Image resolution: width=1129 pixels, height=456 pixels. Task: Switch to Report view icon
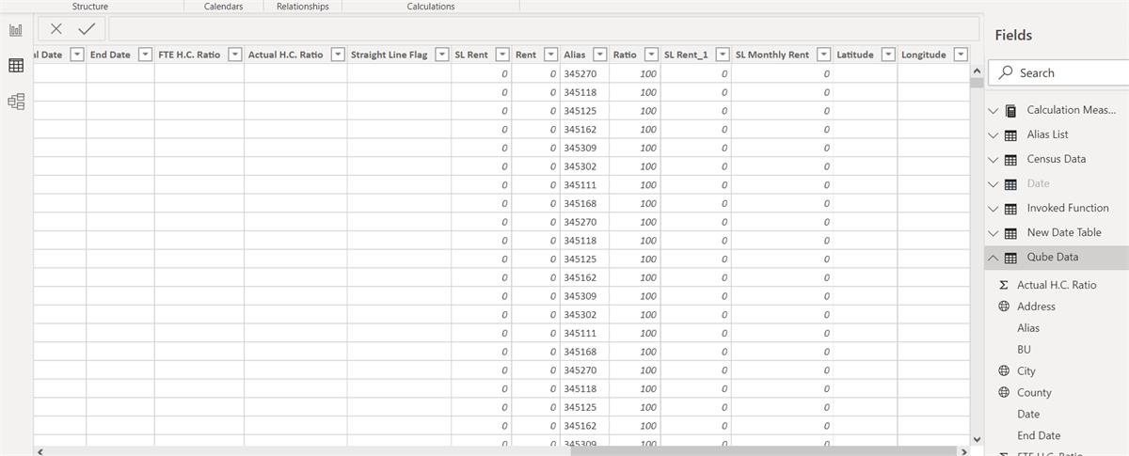click(x=16, y=30)
